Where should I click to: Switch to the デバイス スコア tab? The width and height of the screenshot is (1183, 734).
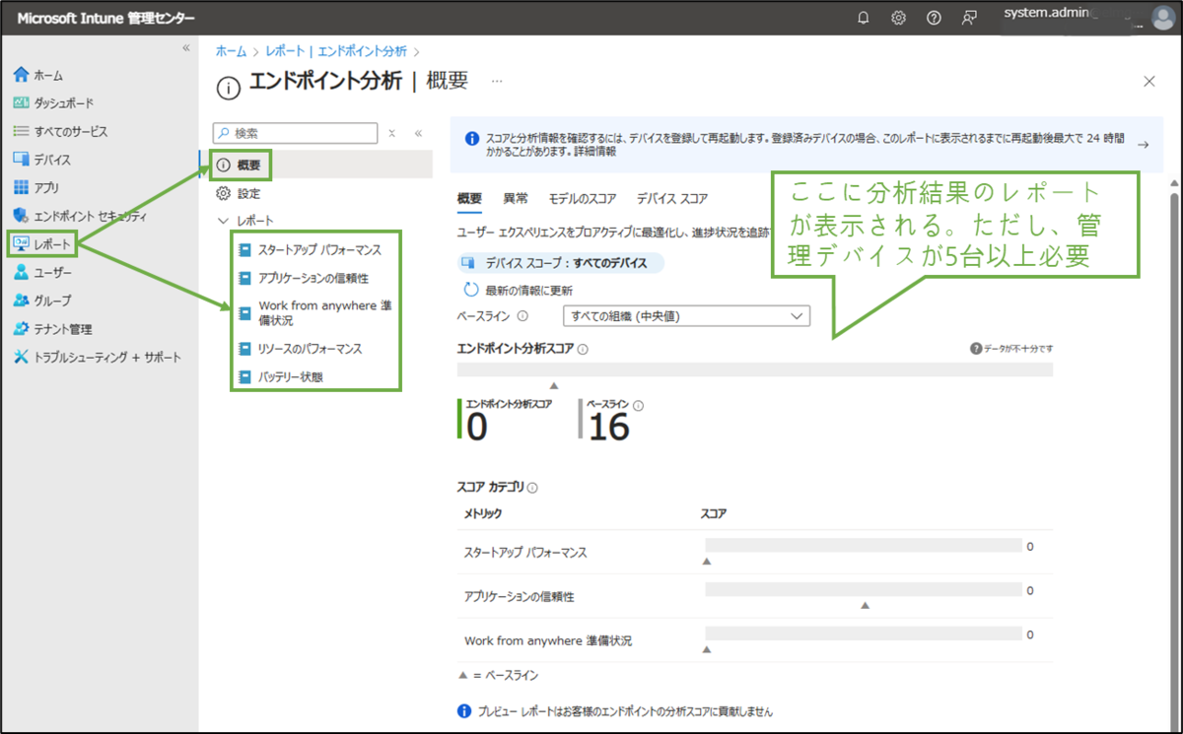[x=672, y=198]
